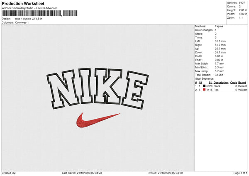249x176 pixels.
Task: Click the 'Colorway 1' value
Action: [22, 22]
